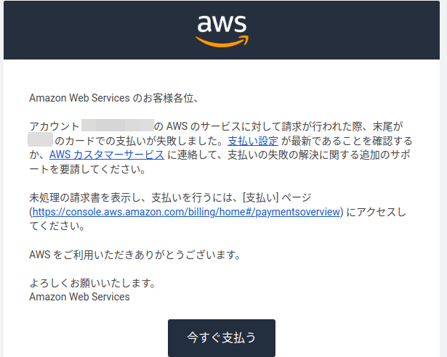Click the orange smile arrow under aws

[222, 41]
